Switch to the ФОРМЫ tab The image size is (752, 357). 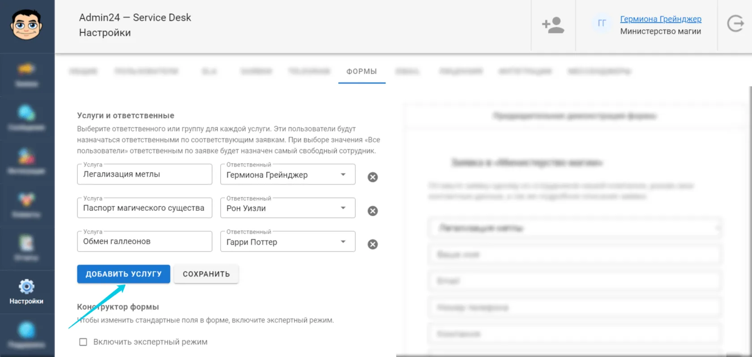click(362, 71)
